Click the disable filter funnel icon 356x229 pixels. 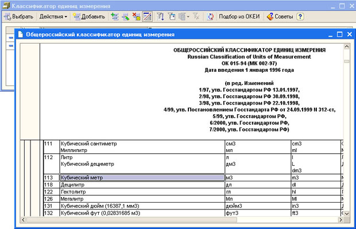(x=196, y=17)
